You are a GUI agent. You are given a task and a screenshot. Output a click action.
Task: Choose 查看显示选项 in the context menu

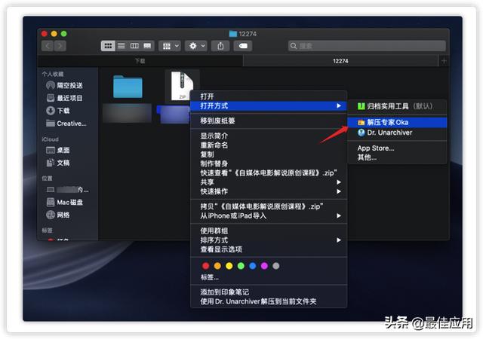click(x=269, y=249)
